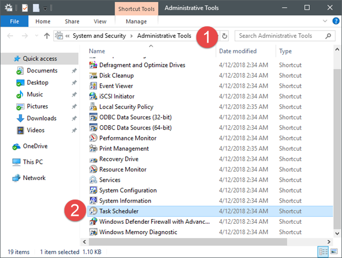Click System and Security in address bar
Screen dimensions: 342x258
coord(99,36)
